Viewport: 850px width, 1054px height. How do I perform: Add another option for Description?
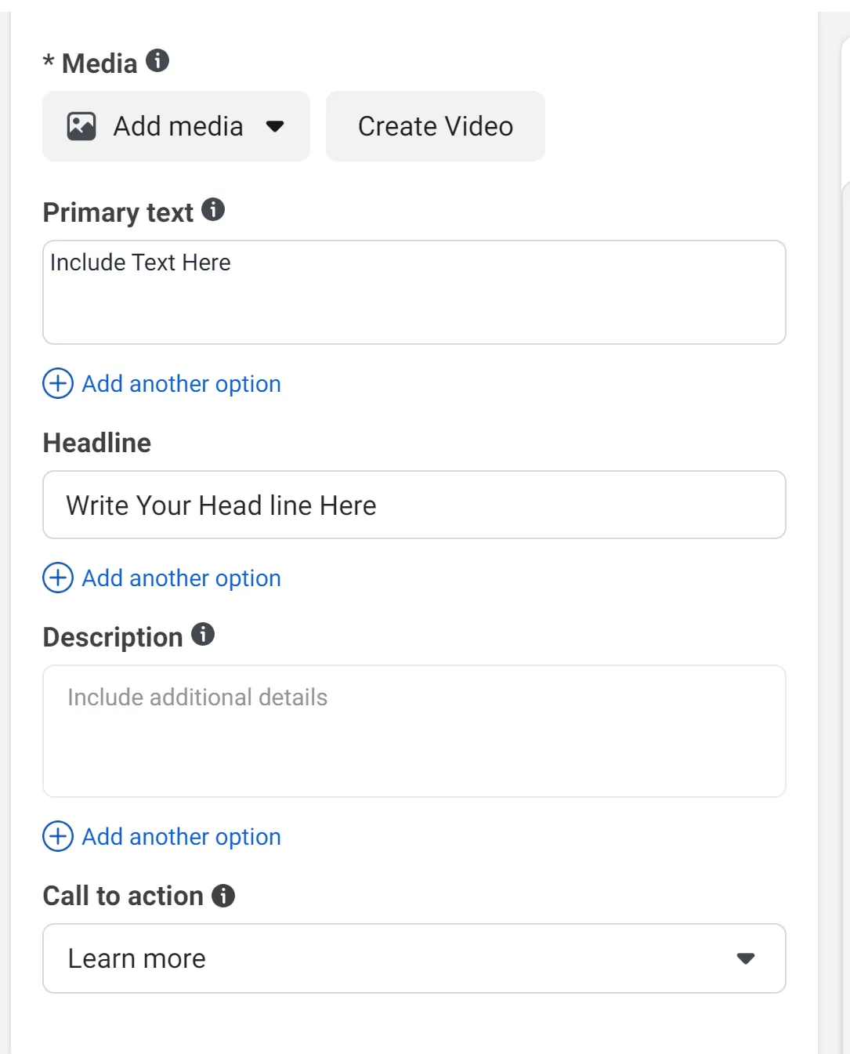182,837
